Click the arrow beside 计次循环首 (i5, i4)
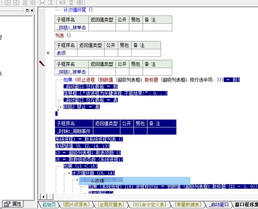This screenshot has height=209, width=258. 69,173
